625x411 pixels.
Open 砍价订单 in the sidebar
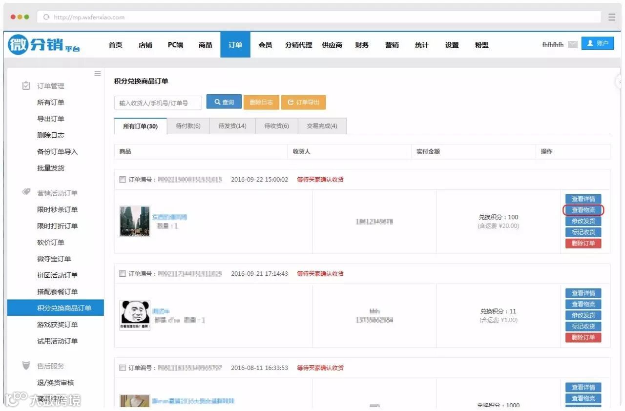pos(51,243)
